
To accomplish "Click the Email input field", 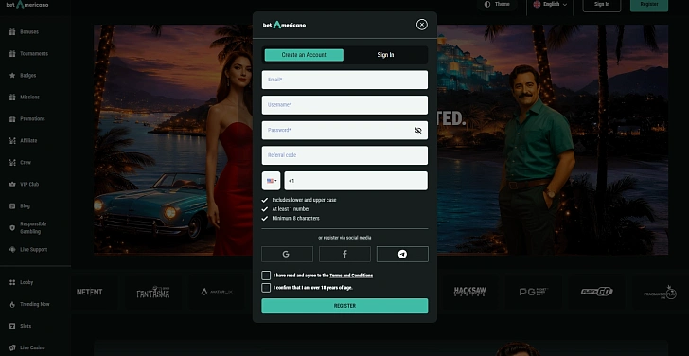I will click(x=344, y=80).
